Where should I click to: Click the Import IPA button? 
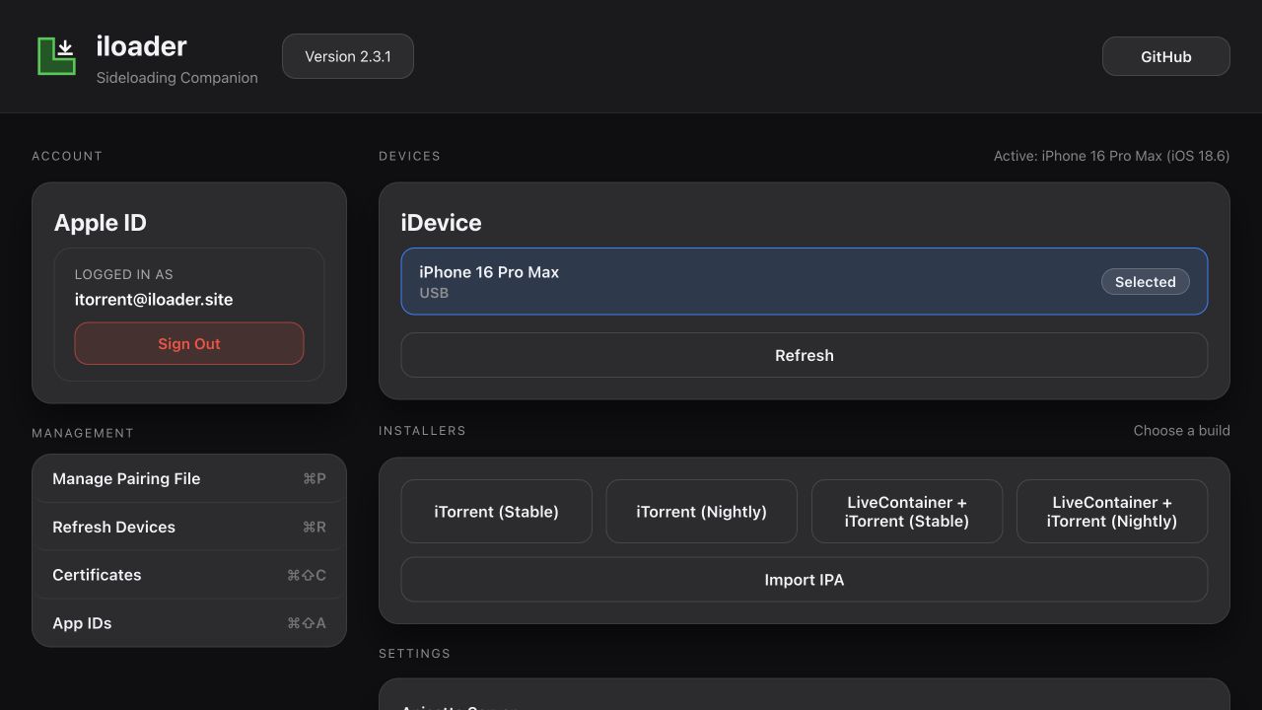click(804, 580)
